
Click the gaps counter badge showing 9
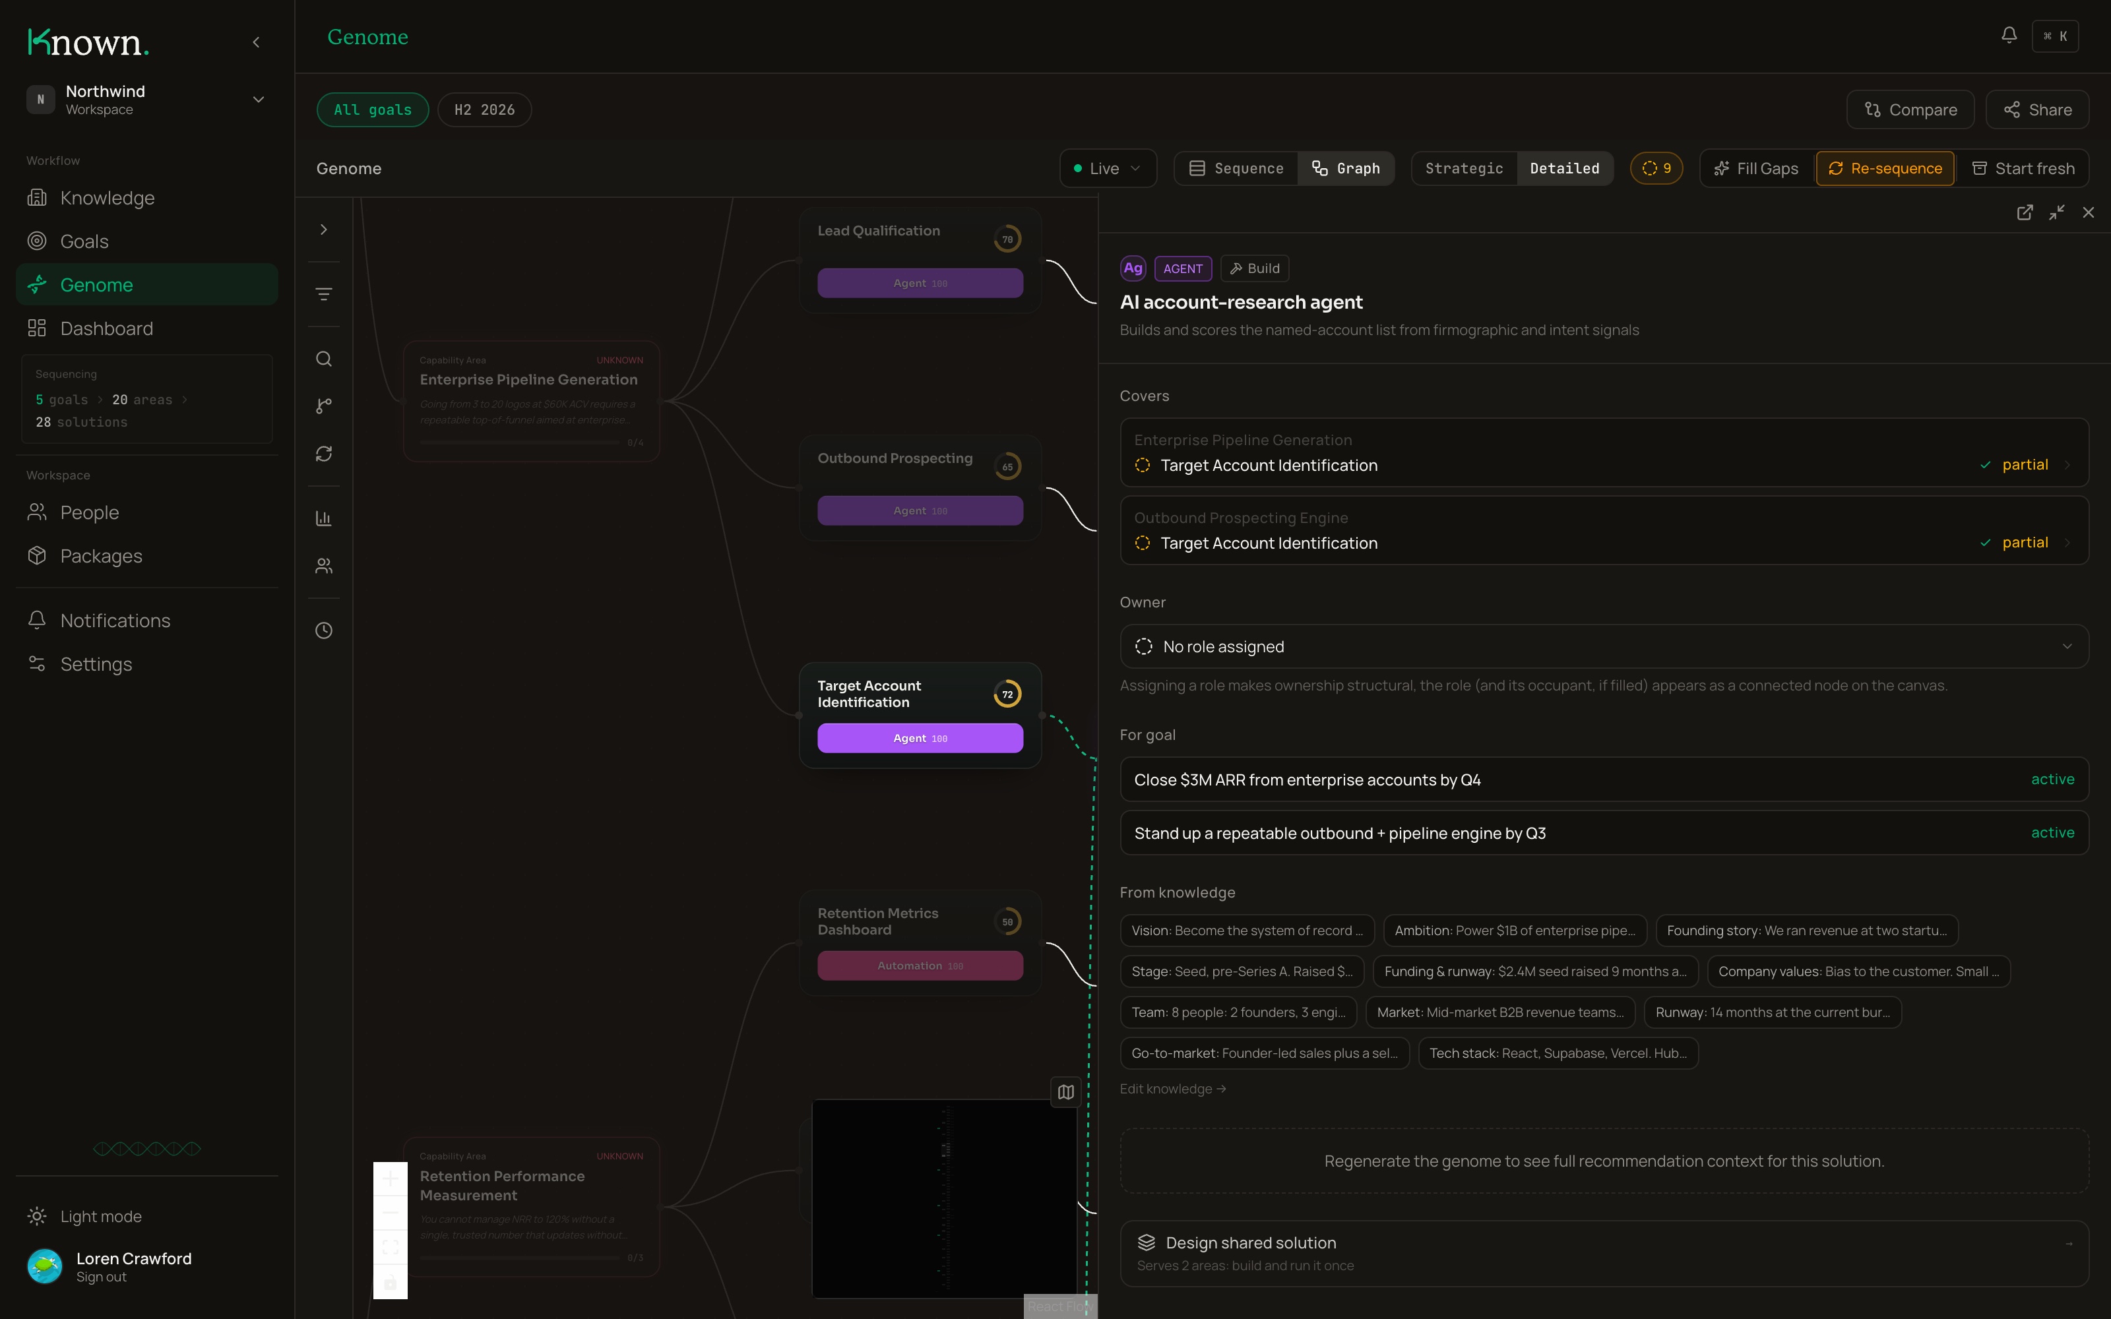1656,168
